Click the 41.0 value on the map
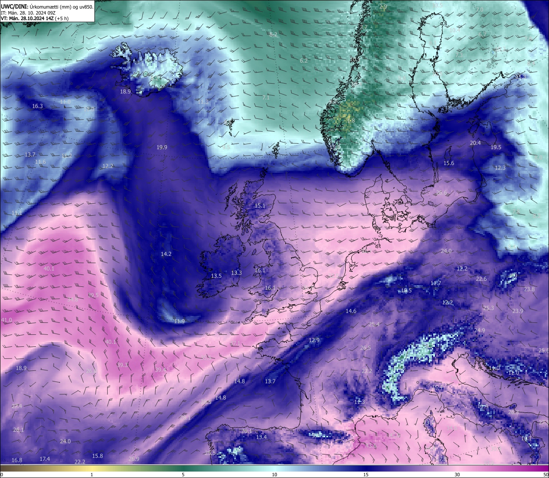 (x=6, y=320)
